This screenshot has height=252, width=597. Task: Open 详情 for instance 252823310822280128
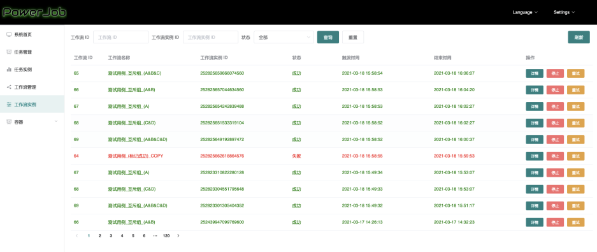535,173
